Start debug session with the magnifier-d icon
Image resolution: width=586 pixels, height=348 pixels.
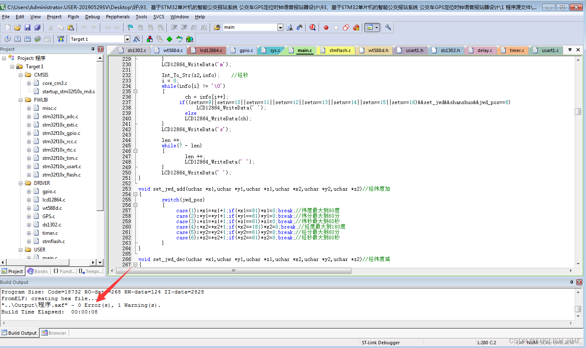tap(312, 27)
